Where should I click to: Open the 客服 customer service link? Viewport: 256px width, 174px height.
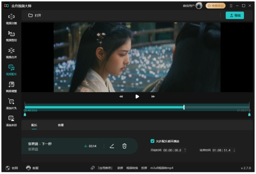click(x=36, y=168)
